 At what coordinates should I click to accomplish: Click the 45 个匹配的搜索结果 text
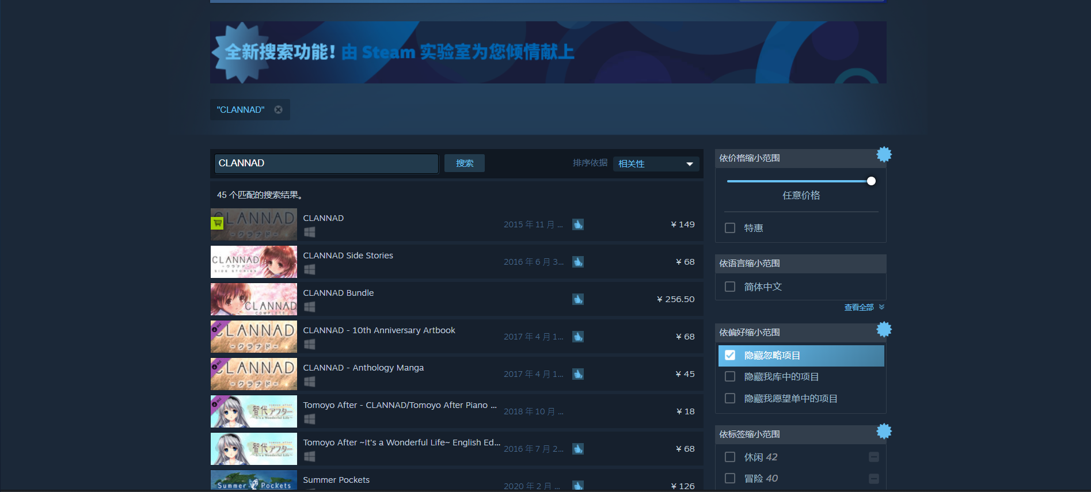coord(260,195)
